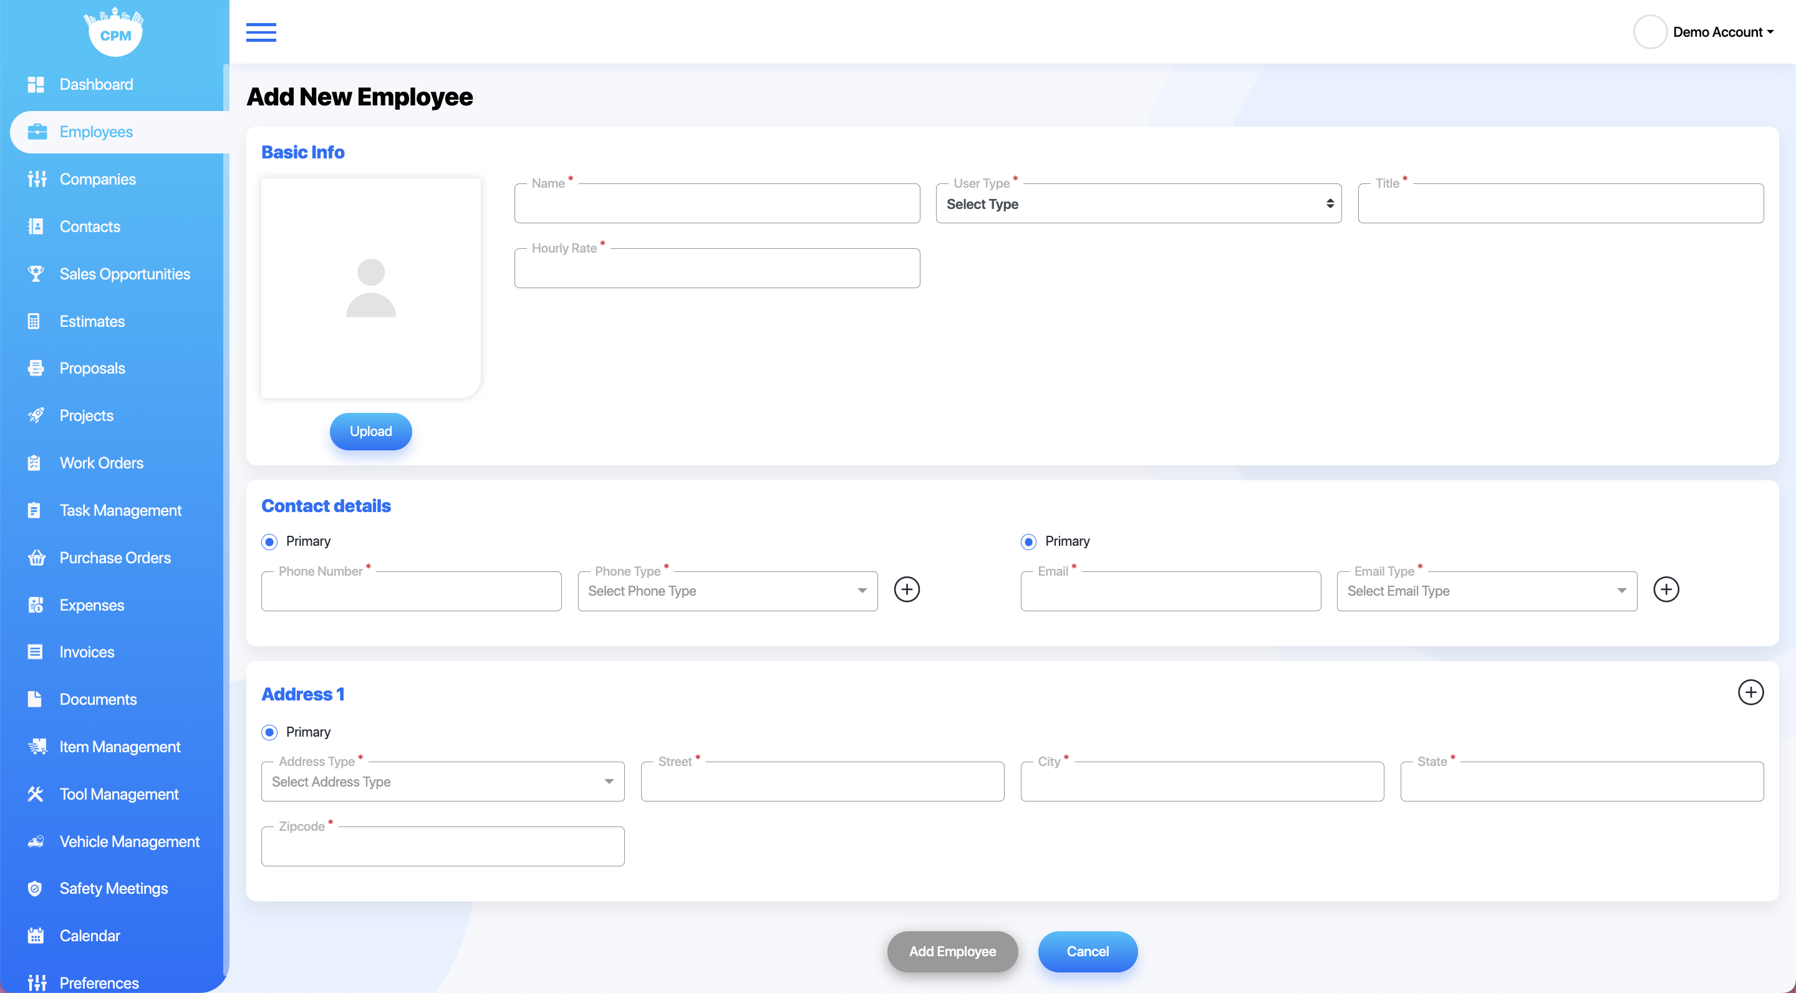1796x993 pixels.
Task: Go to Safety Meetings
Action: point(113,888)
